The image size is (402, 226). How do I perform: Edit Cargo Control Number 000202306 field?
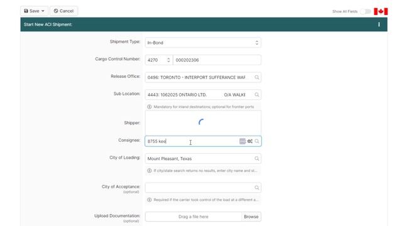coord(217,60)
